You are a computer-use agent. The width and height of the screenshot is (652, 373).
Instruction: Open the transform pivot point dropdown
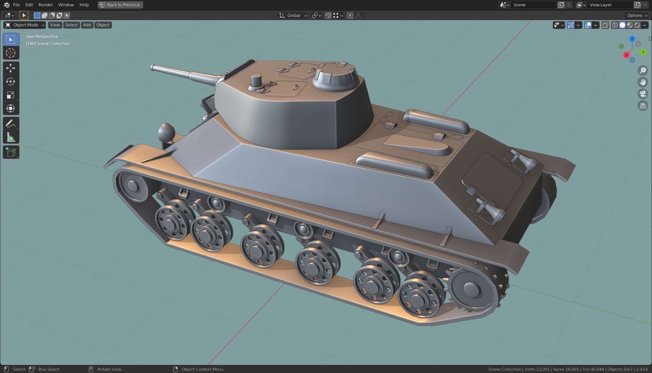316,15
